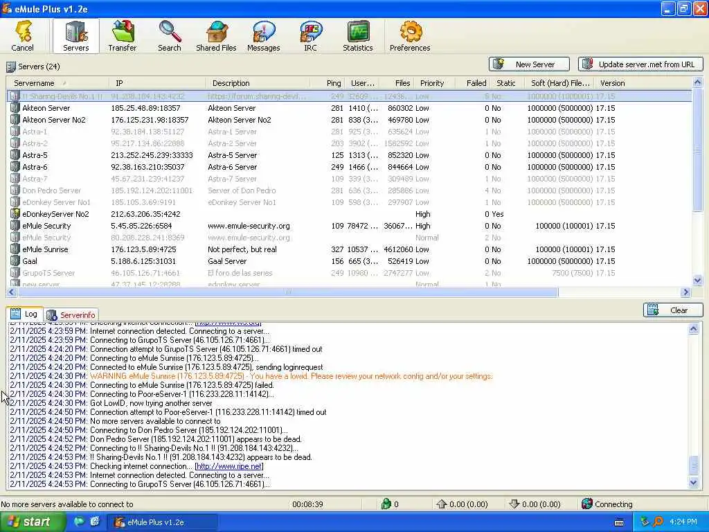Switch to the Log tab
The width and height of the screenshot is (709, 532).
[x=24, y=314]
